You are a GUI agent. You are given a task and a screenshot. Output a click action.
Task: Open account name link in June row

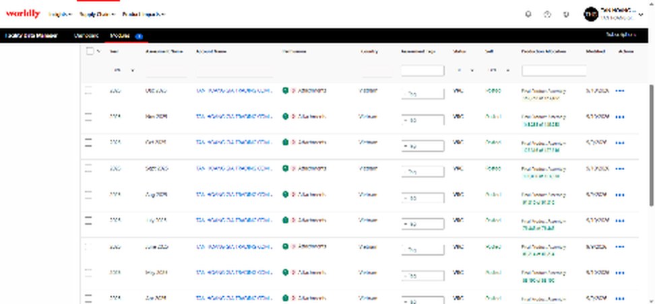235,246
